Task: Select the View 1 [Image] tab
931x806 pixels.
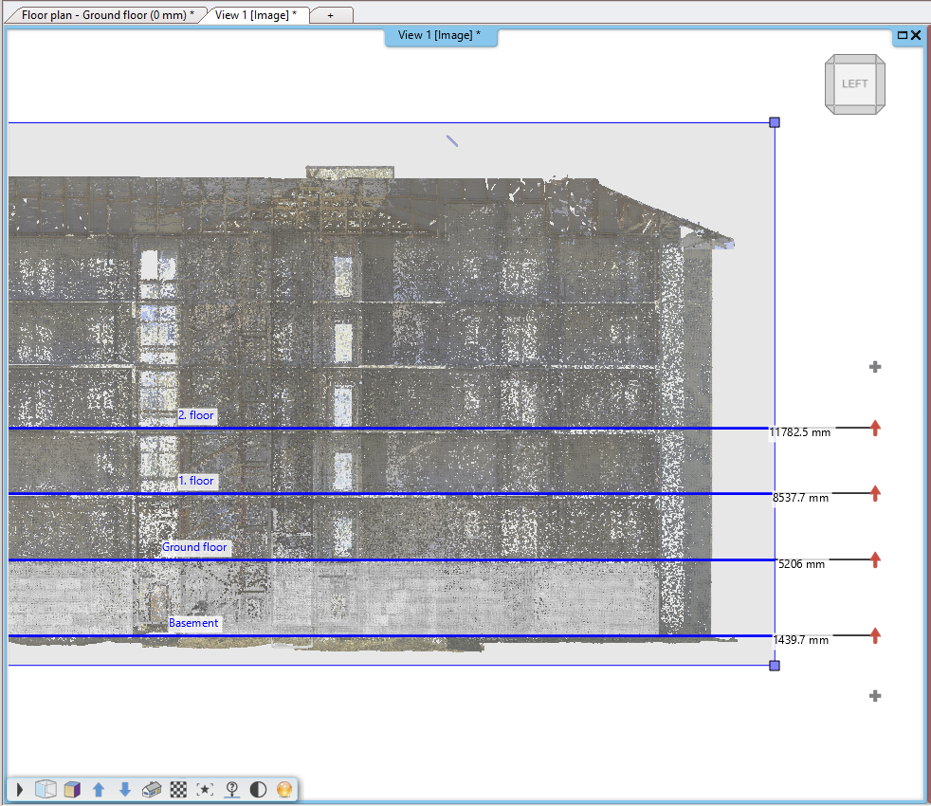Action: click(256, 15)
